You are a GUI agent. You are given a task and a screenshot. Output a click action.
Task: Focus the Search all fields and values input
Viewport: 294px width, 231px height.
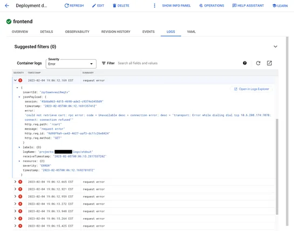tap(138, 63)
